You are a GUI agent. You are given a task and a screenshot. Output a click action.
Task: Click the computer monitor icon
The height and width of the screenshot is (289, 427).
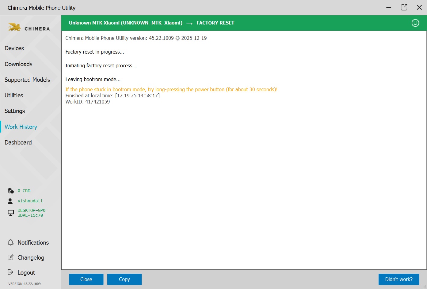coord(11,213)
